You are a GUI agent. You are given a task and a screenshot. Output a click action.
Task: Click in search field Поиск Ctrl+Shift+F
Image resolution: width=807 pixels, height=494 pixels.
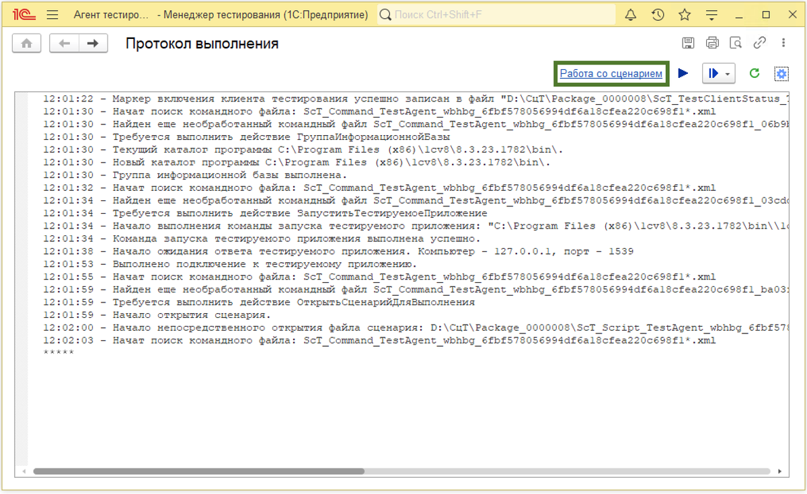pos(496,15)
